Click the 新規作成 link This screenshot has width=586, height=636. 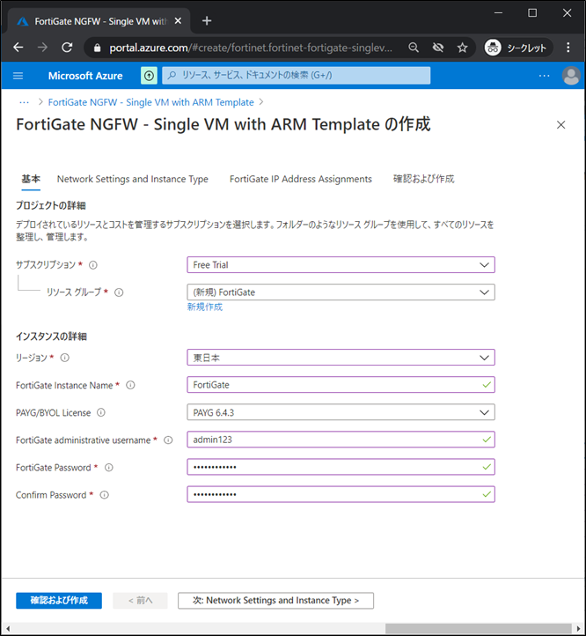(x=205, y=307)
